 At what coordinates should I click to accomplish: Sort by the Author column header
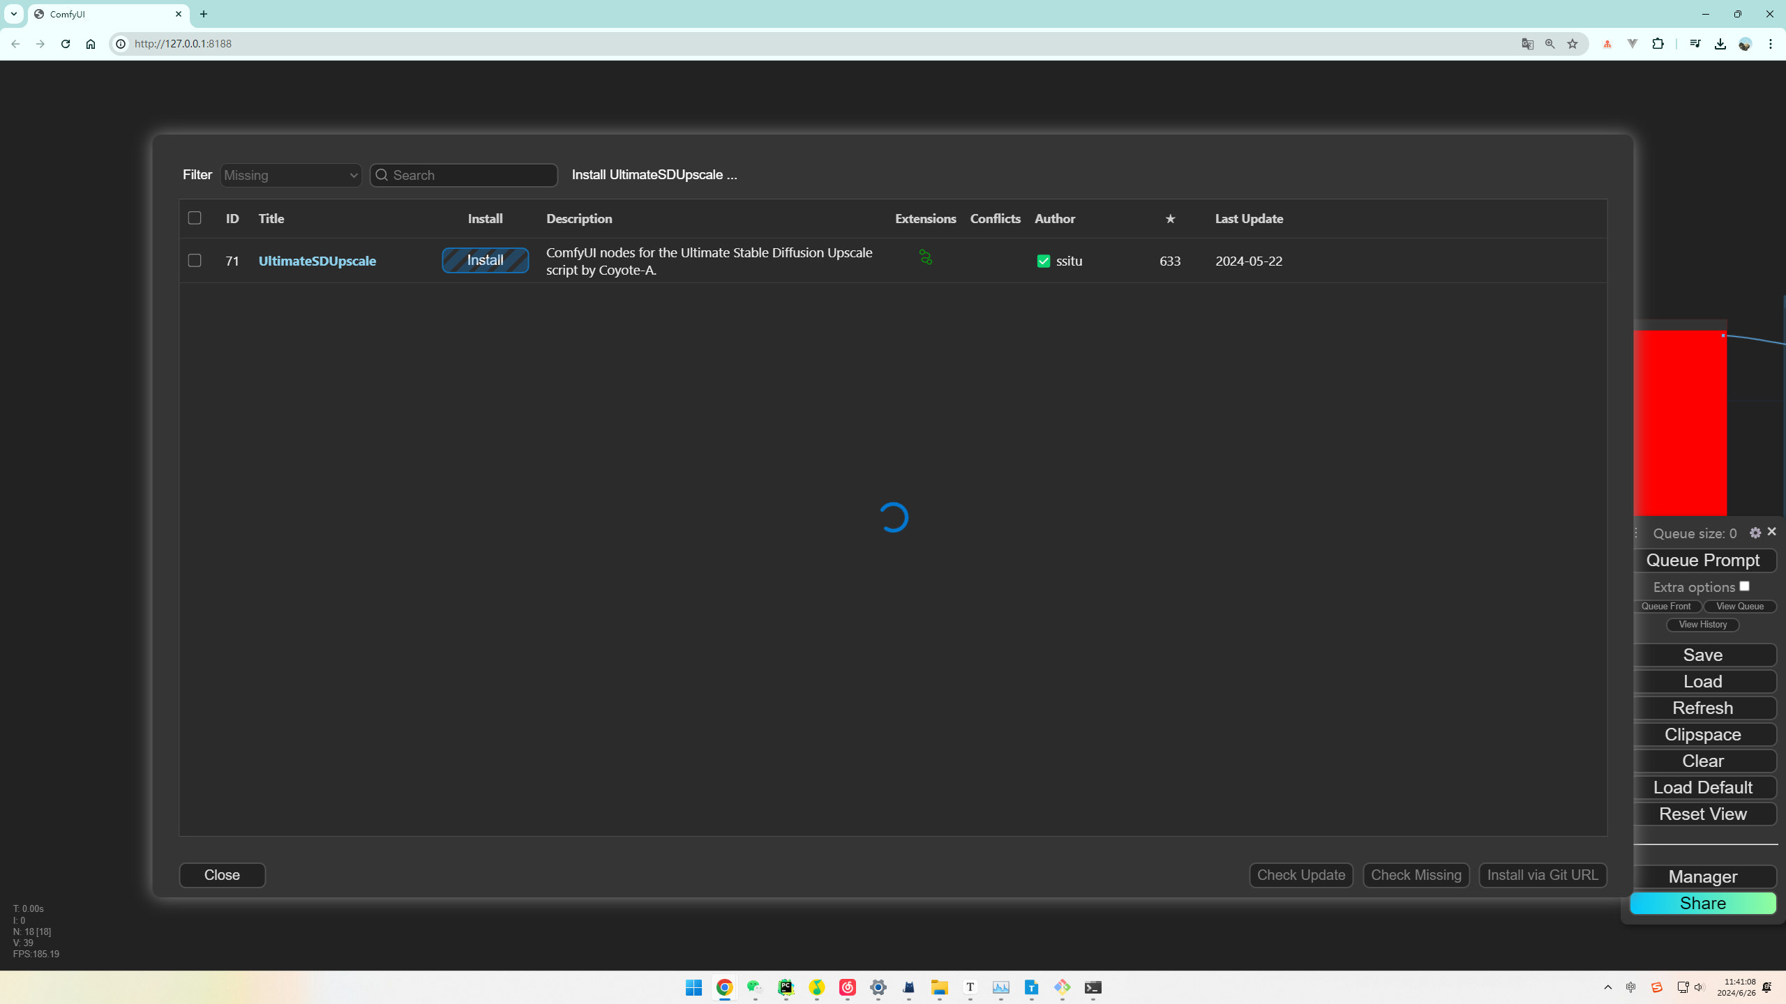click(x=1055, y=219)
